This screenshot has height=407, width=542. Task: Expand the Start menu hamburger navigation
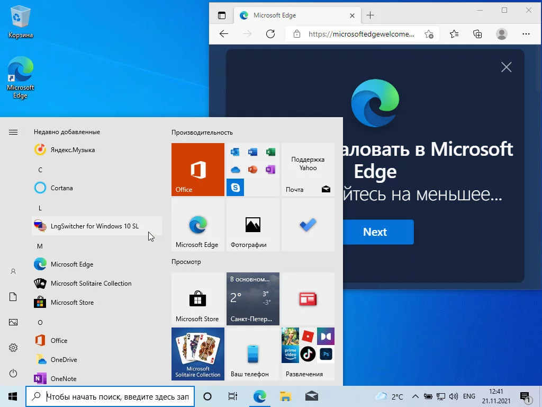[13, 132]
